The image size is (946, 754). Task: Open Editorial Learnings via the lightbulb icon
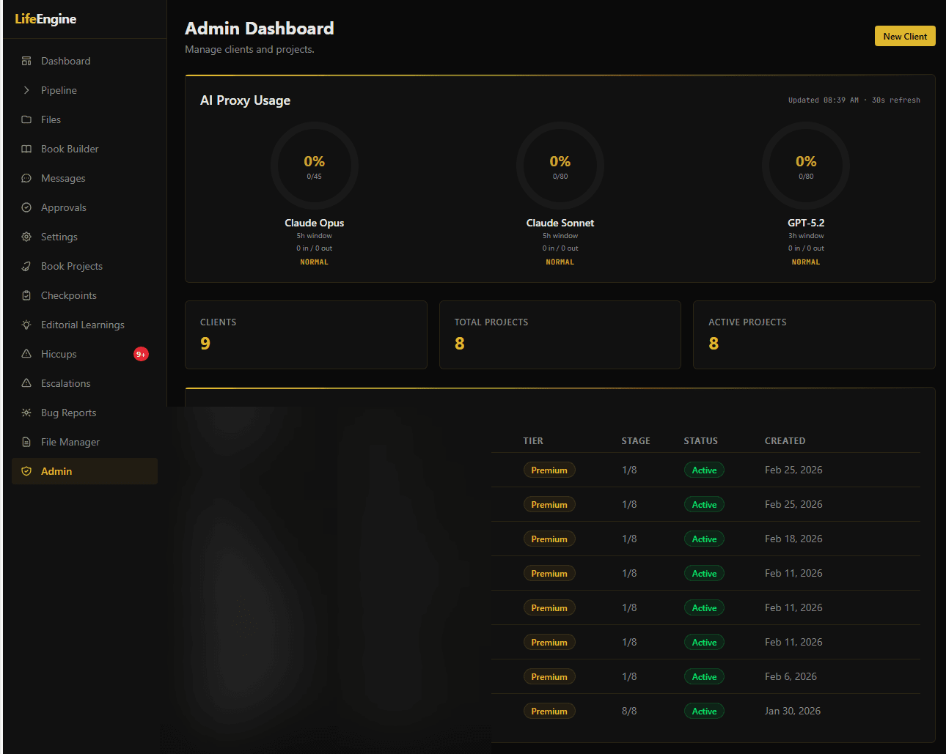tap(26, 325)
